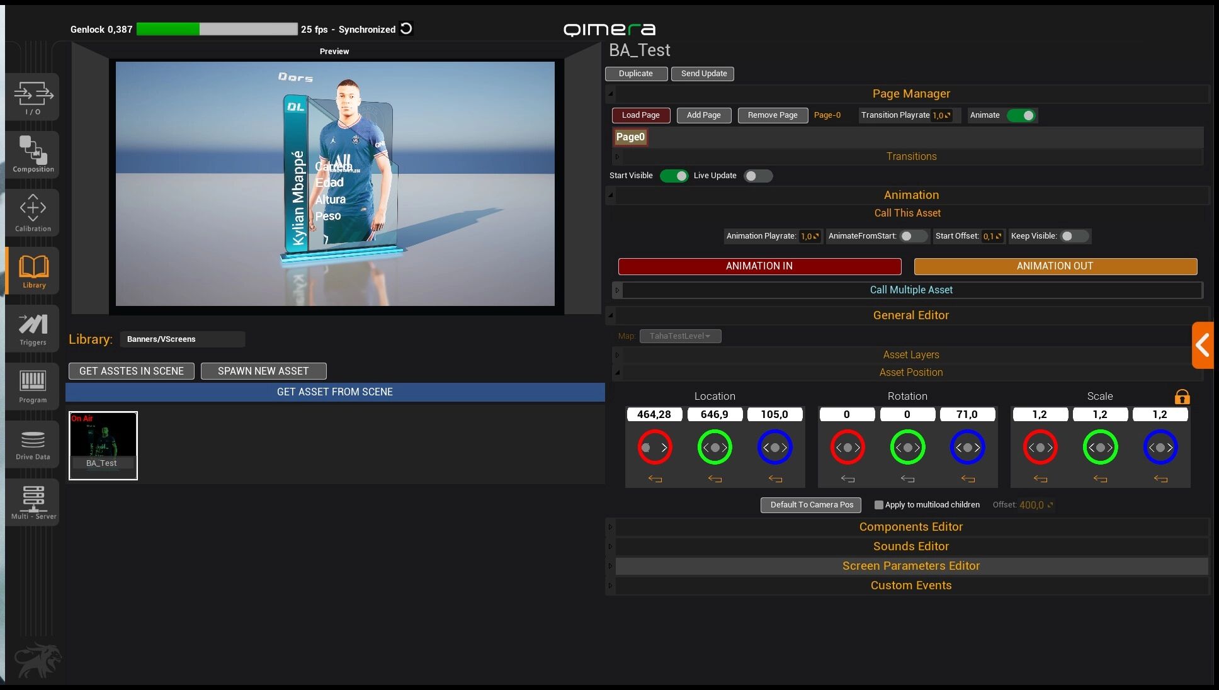This screenshot has height=690, width=1219.
Task: Click the orange side panel collapse arrow
Action: (1203, 345)
